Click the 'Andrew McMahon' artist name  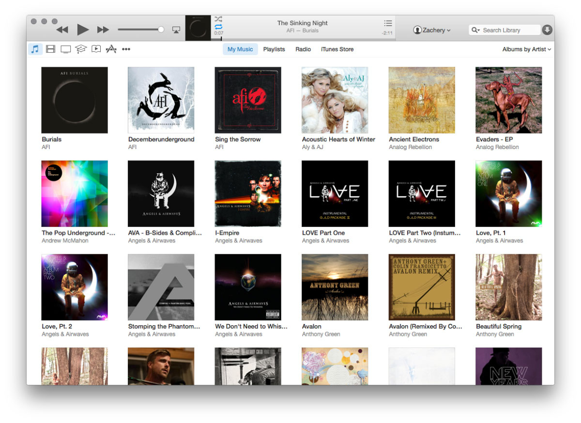pyautogui.click(x=65, y=241)
